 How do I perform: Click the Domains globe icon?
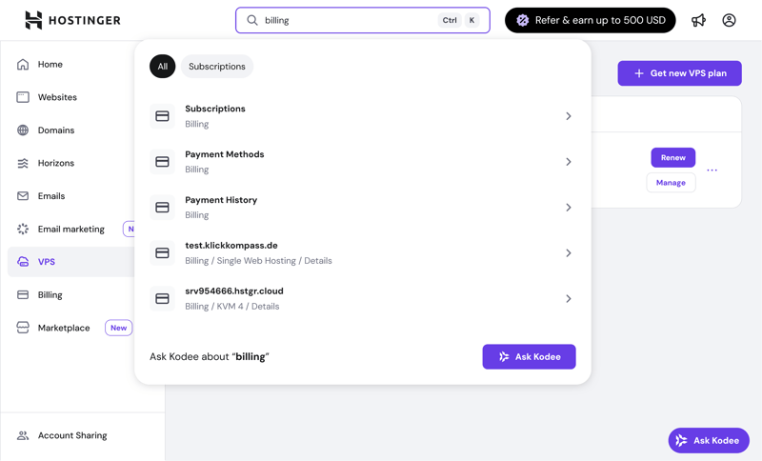[23, 130]
